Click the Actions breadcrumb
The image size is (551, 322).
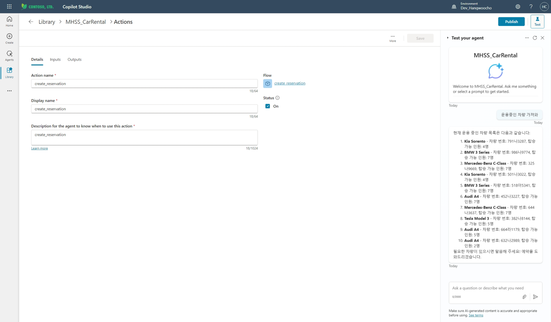point(123,22)
